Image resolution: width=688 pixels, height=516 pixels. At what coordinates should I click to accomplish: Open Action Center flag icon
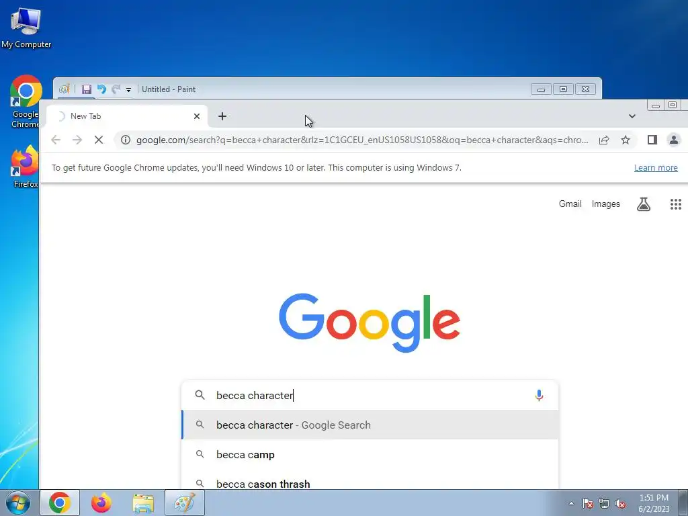(x=587, y=503)
